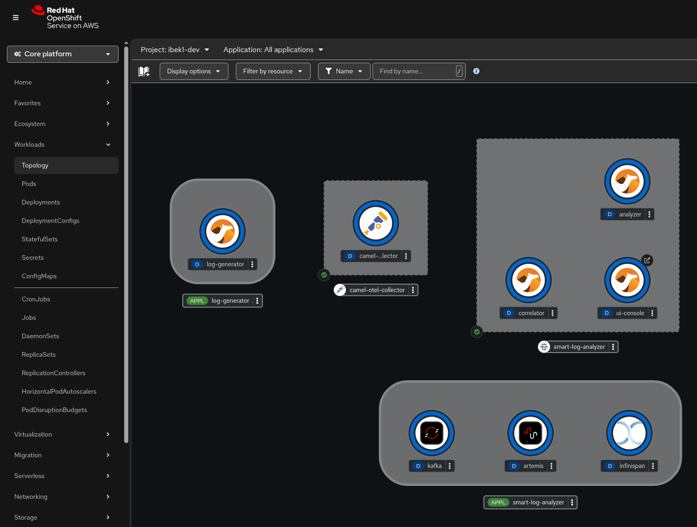Open ui-console external URL decorator
The image size is (697, 527).
click(647, 260)
